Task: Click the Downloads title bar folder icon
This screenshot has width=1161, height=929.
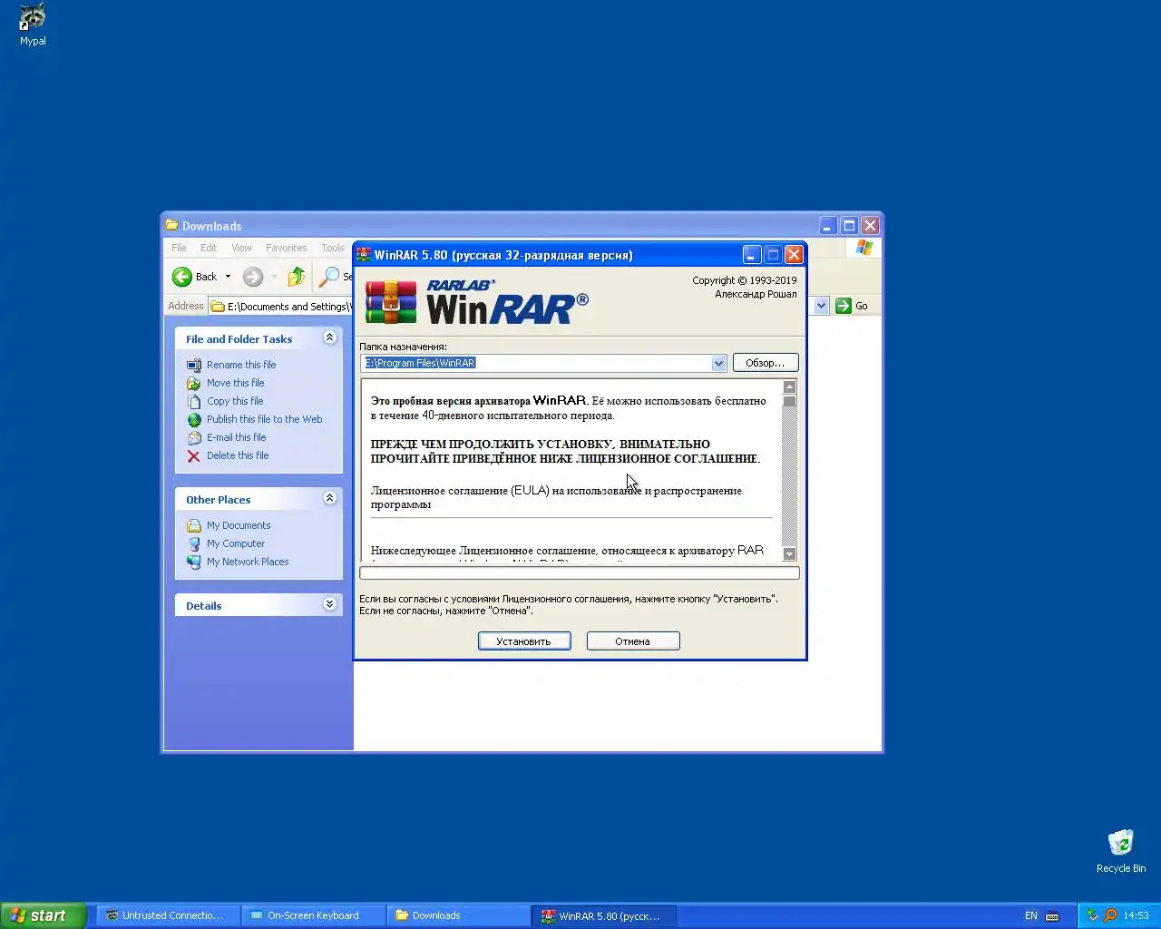Action: [171, 226]
